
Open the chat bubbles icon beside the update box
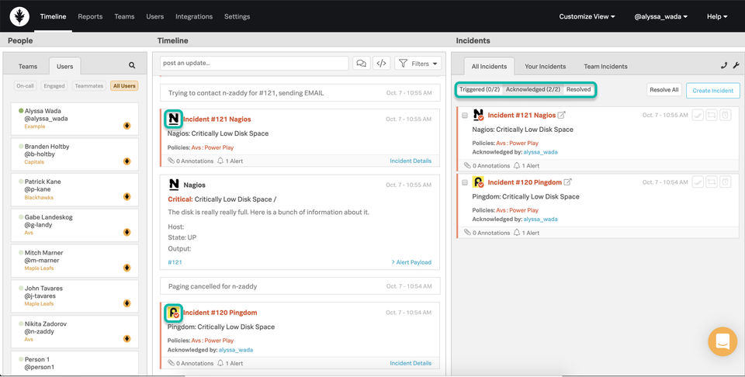(361, 64)
